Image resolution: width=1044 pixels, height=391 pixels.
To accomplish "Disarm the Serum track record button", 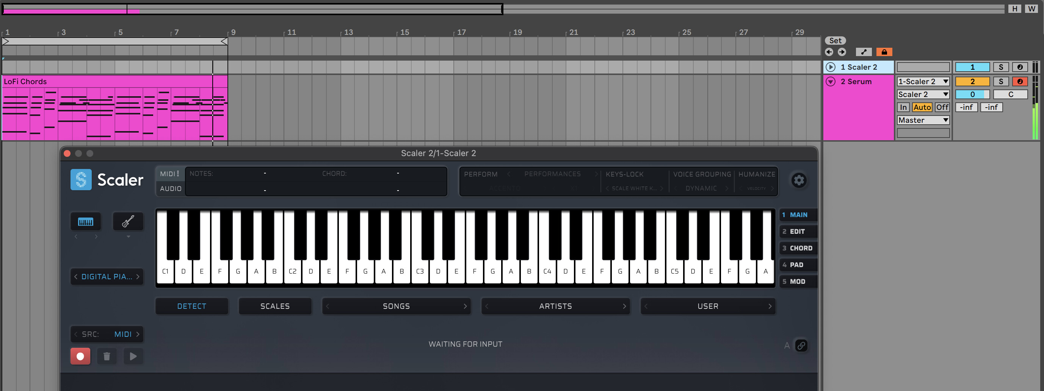I will click(x=1020, y=81).
